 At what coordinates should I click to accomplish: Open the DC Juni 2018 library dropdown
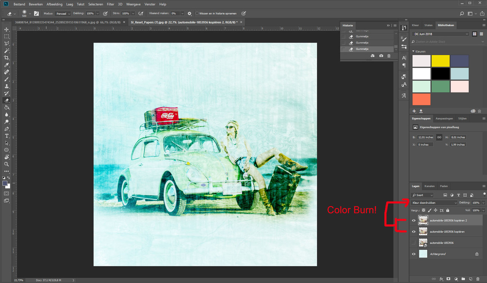(x=441, y=34)
